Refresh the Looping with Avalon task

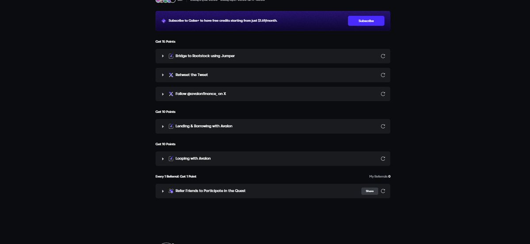point(383,159)
